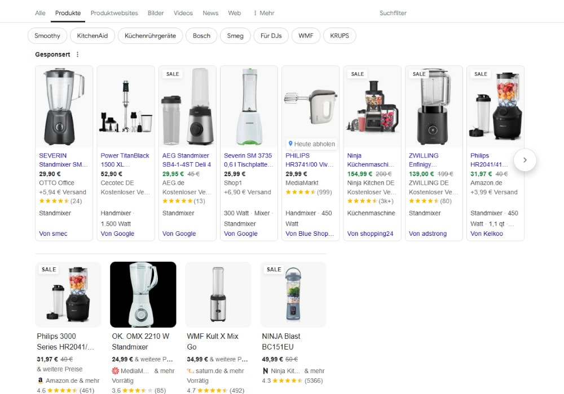Filter by Bosch chip
Image resolution: width=564 pixels, height=394 pixels.
(x=201, y=35)
